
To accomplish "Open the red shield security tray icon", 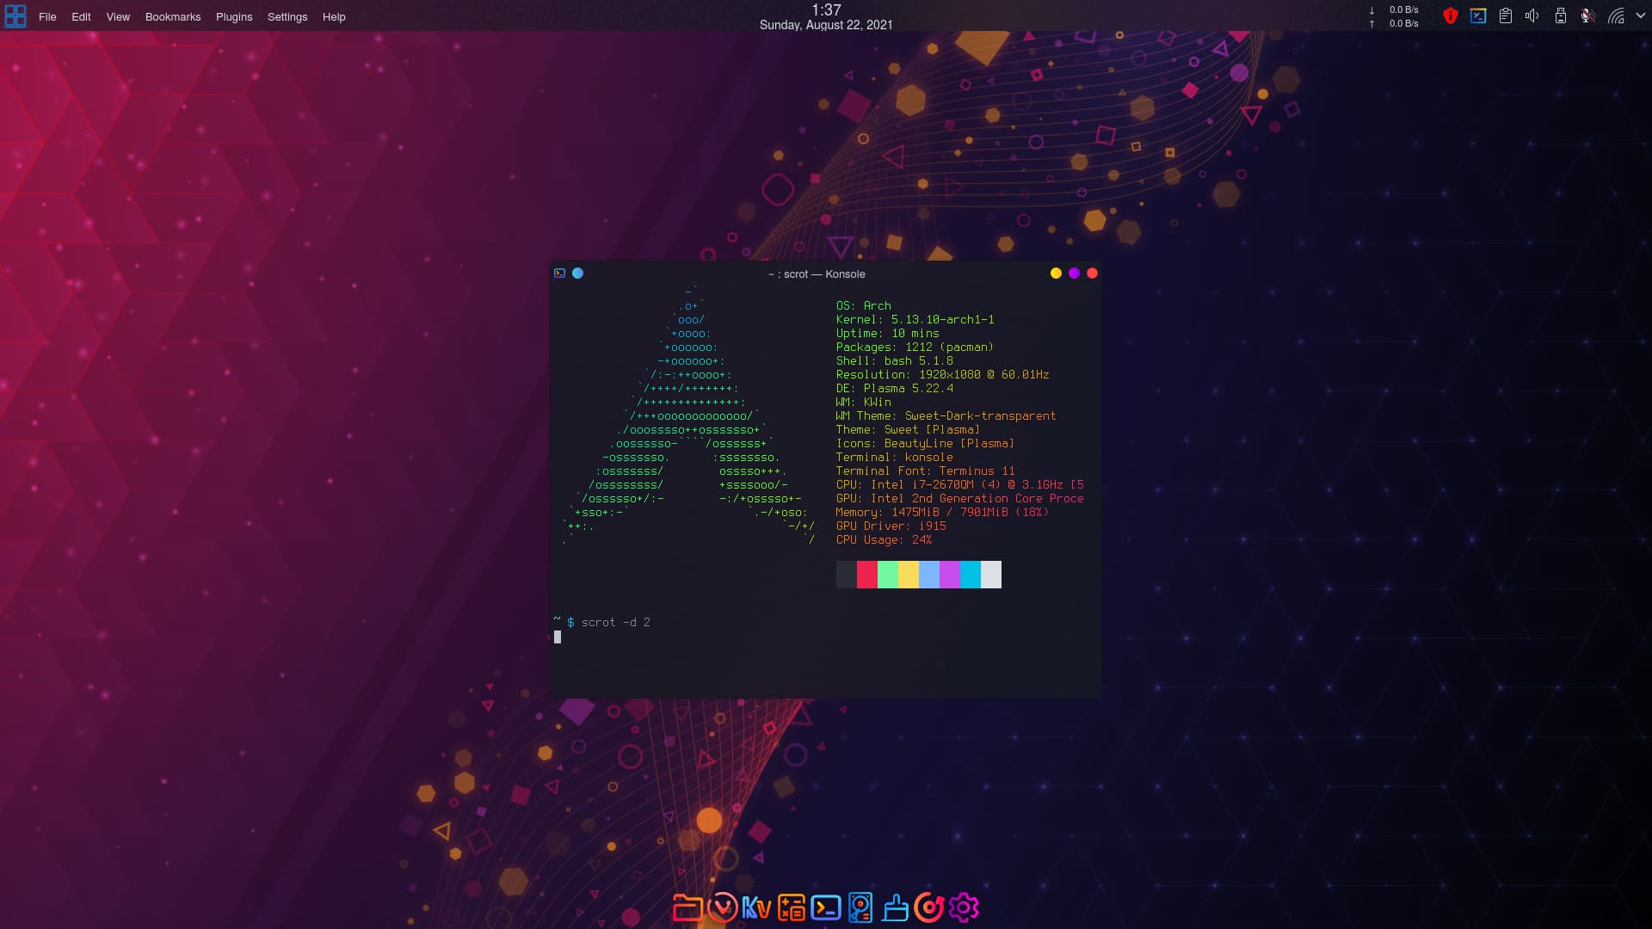I will pos(1451,15).
